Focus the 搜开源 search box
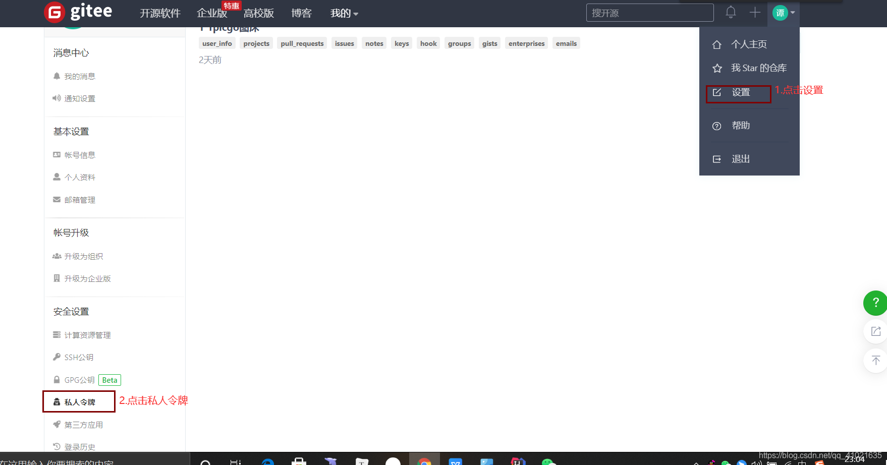This screenshot has height=465, width=887. [650, 13]
